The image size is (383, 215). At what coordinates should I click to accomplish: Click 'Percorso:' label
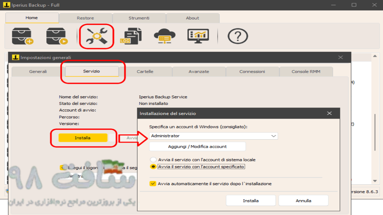(69, 117)
